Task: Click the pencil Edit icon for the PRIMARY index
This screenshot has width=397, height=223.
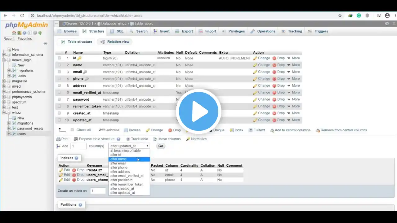Action: point(61,170)
